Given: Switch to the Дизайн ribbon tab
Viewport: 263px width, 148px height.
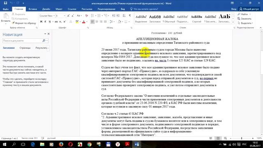Looking at the screenshot, I should click(x=46, y=9).
